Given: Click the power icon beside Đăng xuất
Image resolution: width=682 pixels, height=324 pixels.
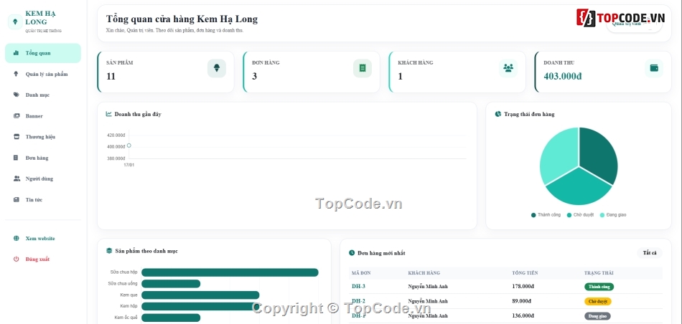Looking at the screenshot, I should pyautogui.click(x=17, y=259).
